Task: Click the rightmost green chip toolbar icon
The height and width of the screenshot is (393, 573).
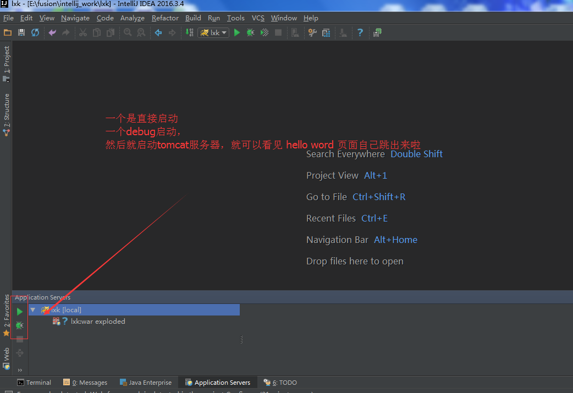Action: [377, 32]
